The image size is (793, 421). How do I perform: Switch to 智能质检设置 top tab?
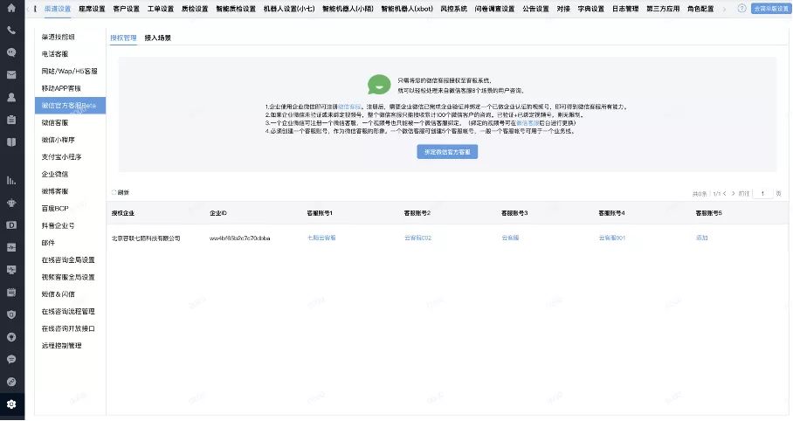point(236,9)
